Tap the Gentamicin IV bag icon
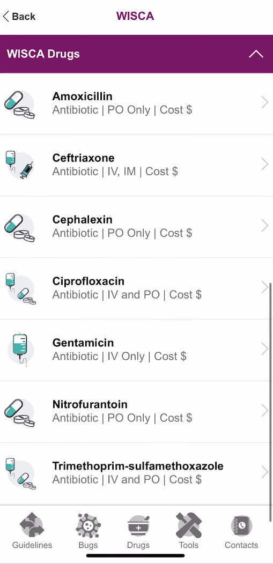The width and height of the screenshot is (273, 564). pyautogui.click(x=20, y=350)
